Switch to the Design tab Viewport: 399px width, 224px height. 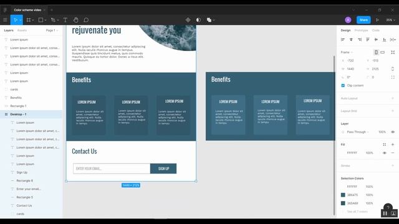pyautogui.click(x=345, y=30)
